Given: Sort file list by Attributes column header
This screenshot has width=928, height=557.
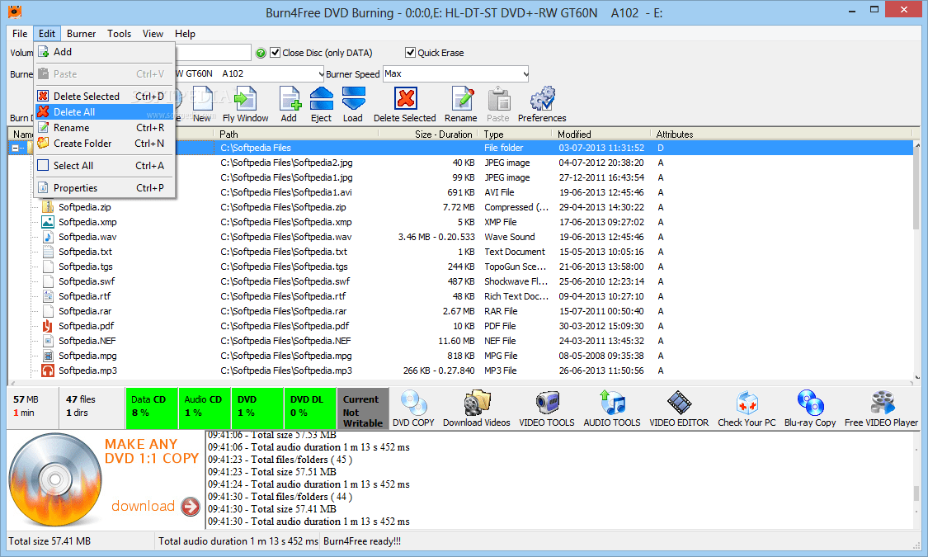Looking at the screenshot, I should coord(781,135).
